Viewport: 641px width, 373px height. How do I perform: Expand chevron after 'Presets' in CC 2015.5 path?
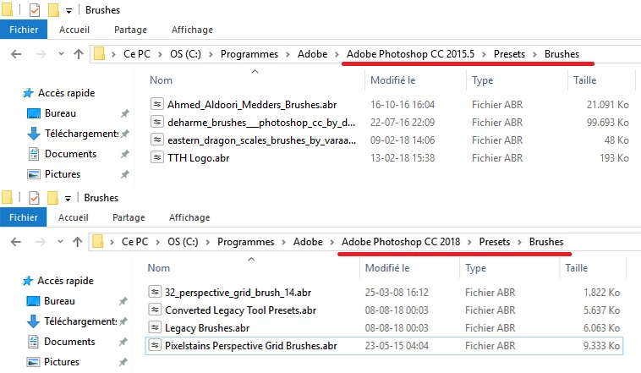coord(534,54)
